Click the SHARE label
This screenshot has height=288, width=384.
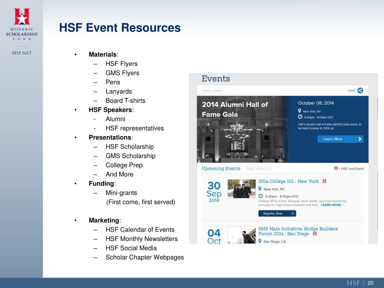351,91
